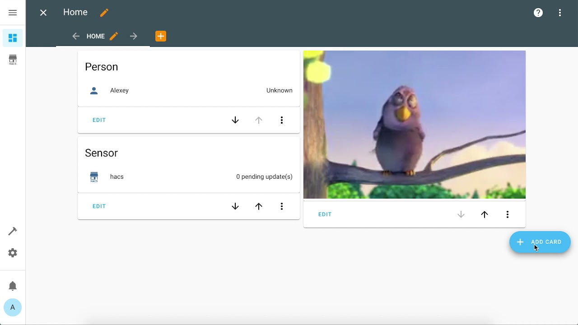
Task: Edit the picture card with the bird
Action: pos(325,214)
